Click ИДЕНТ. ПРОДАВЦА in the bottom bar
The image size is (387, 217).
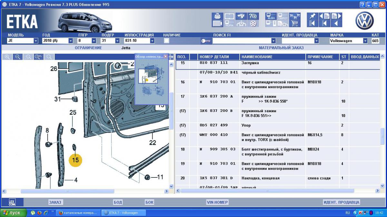[342, 202]
